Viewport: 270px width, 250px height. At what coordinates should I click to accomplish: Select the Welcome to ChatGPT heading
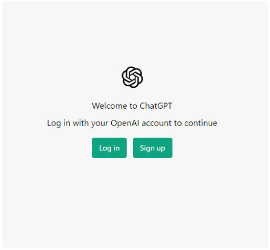[x=132, y=106]
